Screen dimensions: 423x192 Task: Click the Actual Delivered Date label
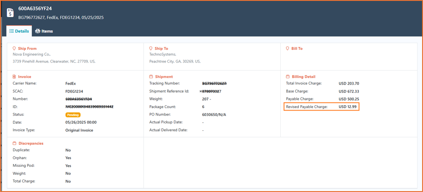(168, 130)
